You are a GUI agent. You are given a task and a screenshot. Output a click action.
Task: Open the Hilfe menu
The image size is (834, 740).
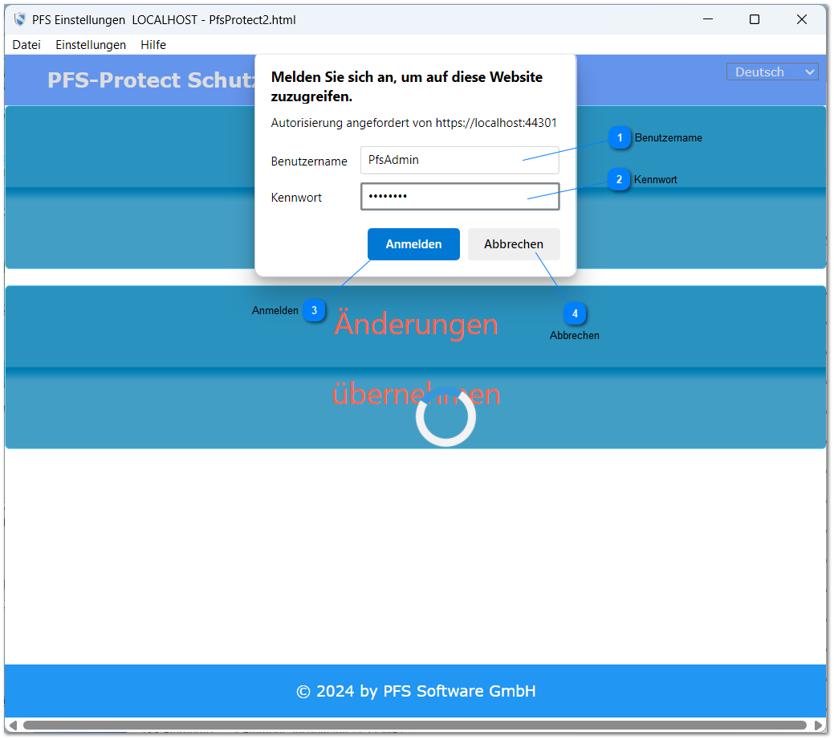(x=153, y=45)
